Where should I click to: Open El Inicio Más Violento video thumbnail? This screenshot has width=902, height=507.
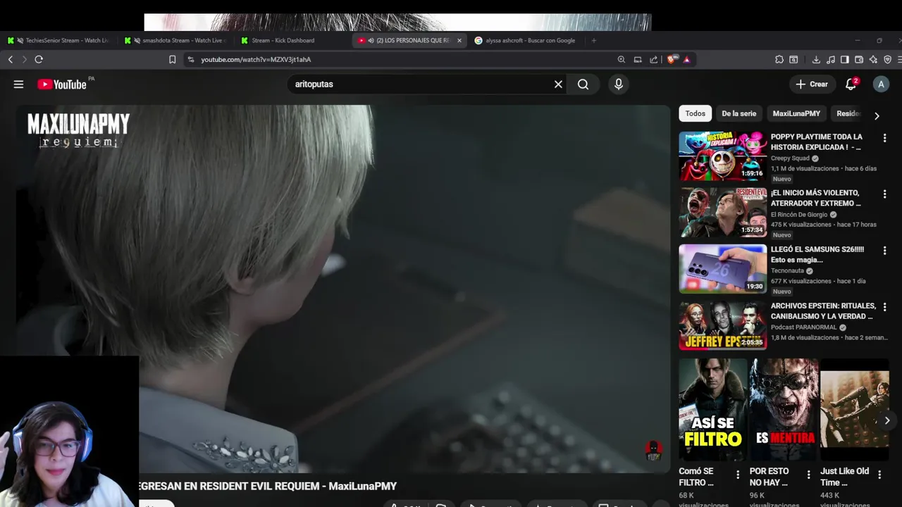click(x=722, y=212)
